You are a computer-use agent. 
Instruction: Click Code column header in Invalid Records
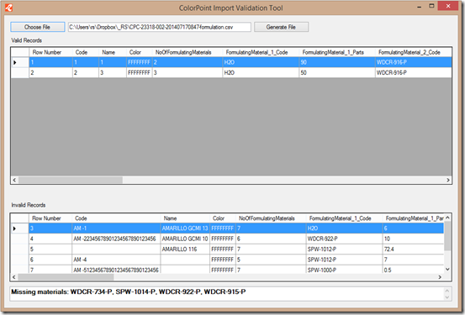116,218
